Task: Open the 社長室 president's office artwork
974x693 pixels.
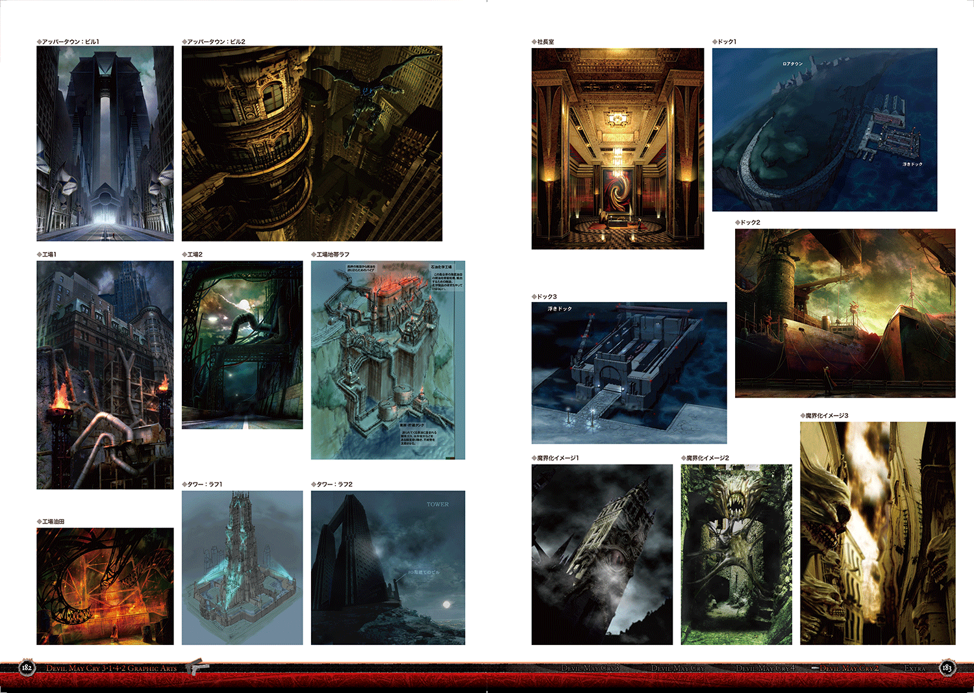Action: click(x=618, y=149)
